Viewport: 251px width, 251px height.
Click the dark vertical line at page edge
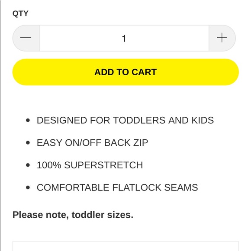[0, 125]
